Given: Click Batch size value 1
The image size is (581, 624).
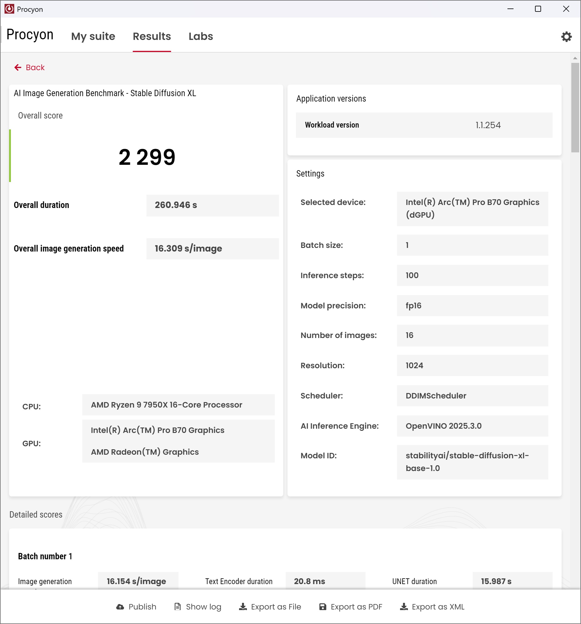Looking at the screenshot, I should pyautogui.click(x=472, y=245).
